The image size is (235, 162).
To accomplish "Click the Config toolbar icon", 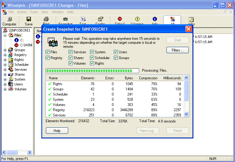I will 100,19.
